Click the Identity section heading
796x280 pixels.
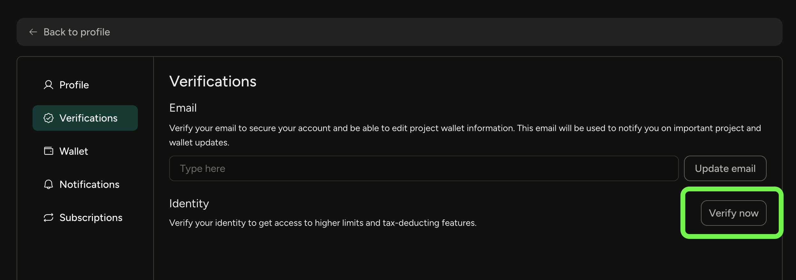pyautogui.click(x=189, y=203)
